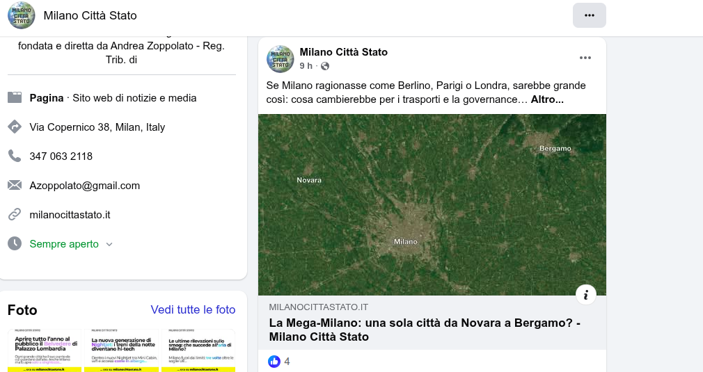Open the page options three-dot menu in header

pos(589,15)
